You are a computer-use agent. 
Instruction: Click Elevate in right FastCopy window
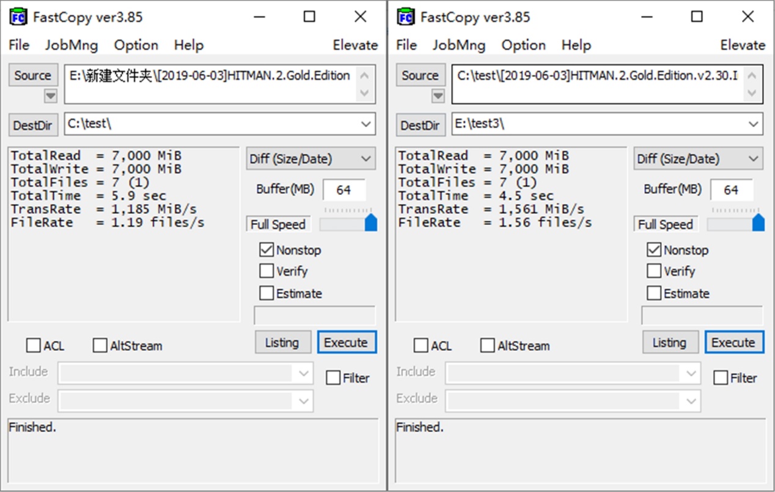(743, 45)
